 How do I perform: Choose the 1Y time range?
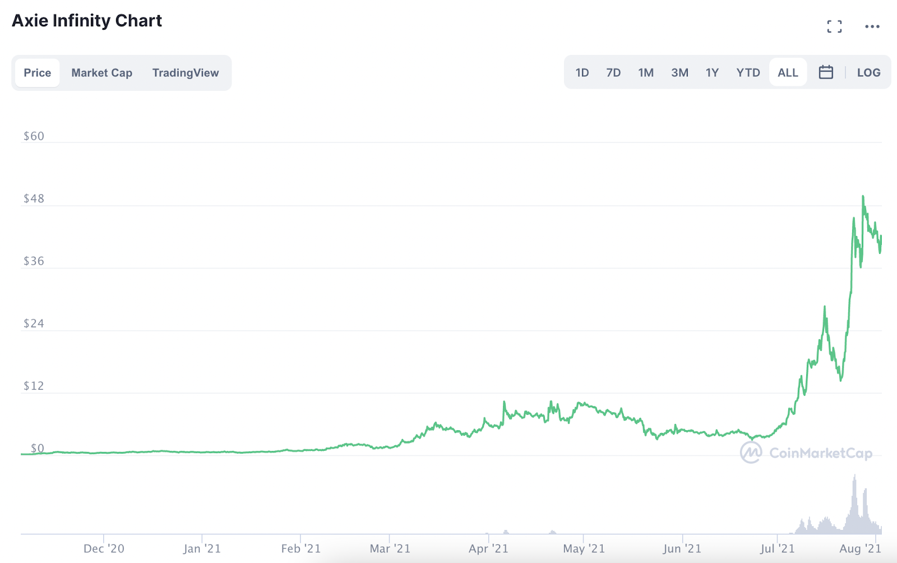712,72
